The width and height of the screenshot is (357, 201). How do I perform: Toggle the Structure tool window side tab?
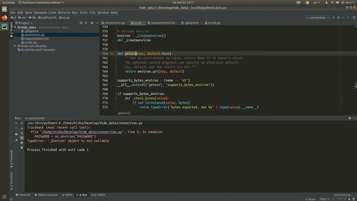[x=11, y=181]
